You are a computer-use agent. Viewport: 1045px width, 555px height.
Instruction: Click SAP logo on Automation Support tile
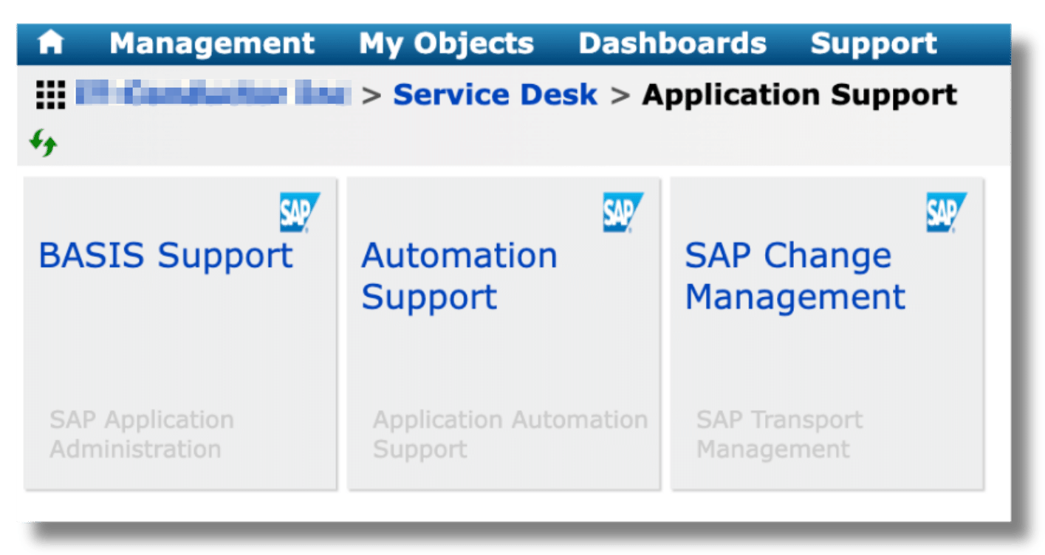tap(623, 213)
